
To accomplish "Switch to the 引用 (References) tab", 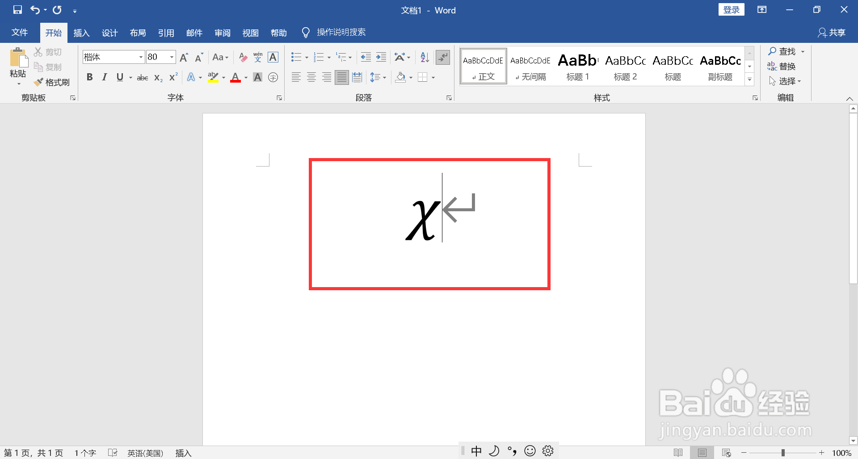I will (166, 33).
